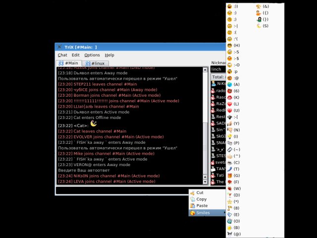The height and width of the screenshot is (238, 317).
Task: Open the Edit menu
Action: [76, 55]
